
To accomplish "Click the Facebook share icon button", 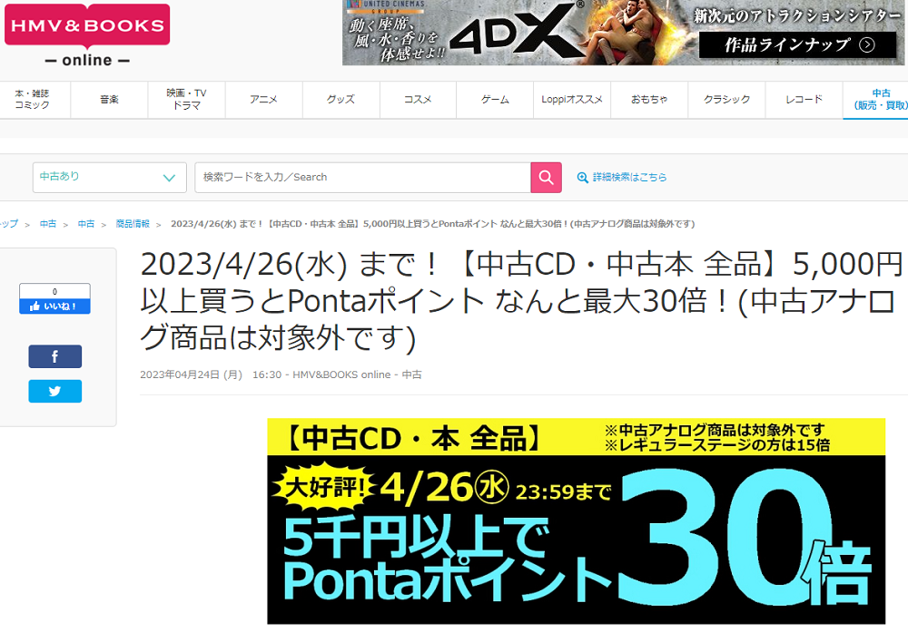I will coord(55,356).
